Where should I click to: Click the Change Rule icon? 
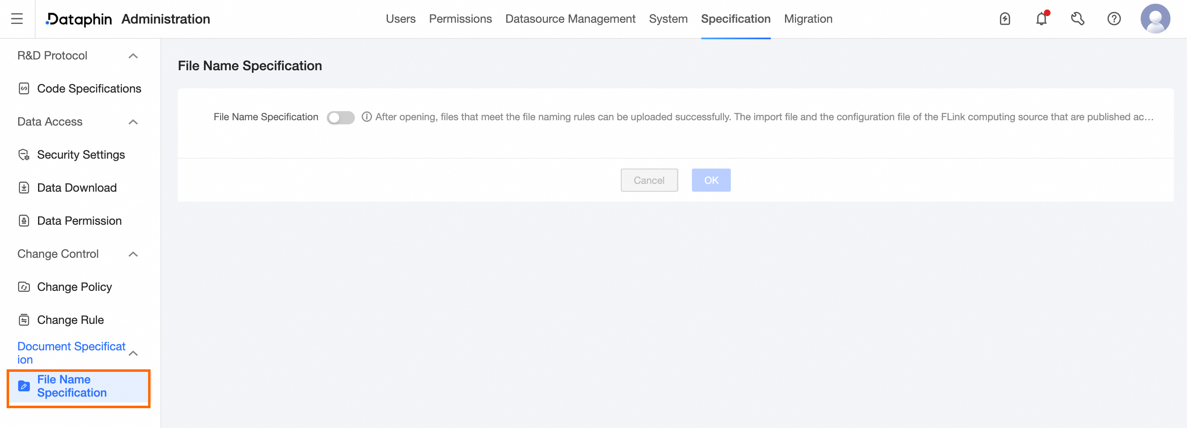click(x=24, y=320)
